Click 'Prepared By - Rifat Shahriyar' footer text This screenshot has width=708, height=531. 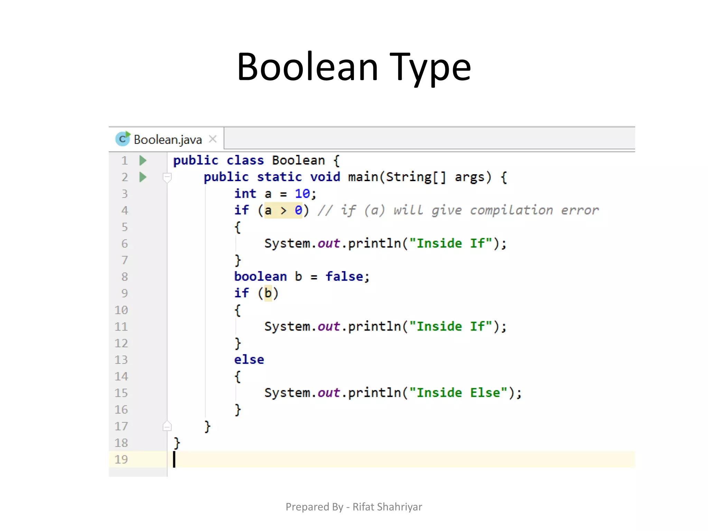pos(354,507)
